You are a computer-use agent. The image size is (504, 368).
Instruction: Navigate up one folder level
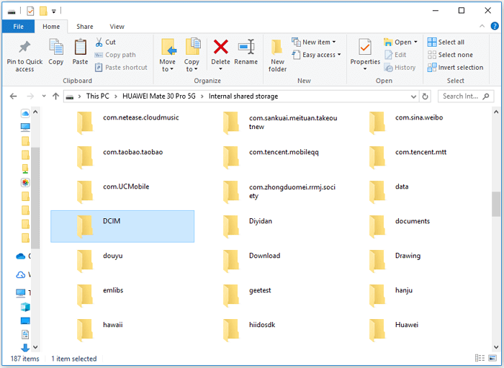click(x=55, y=97)
